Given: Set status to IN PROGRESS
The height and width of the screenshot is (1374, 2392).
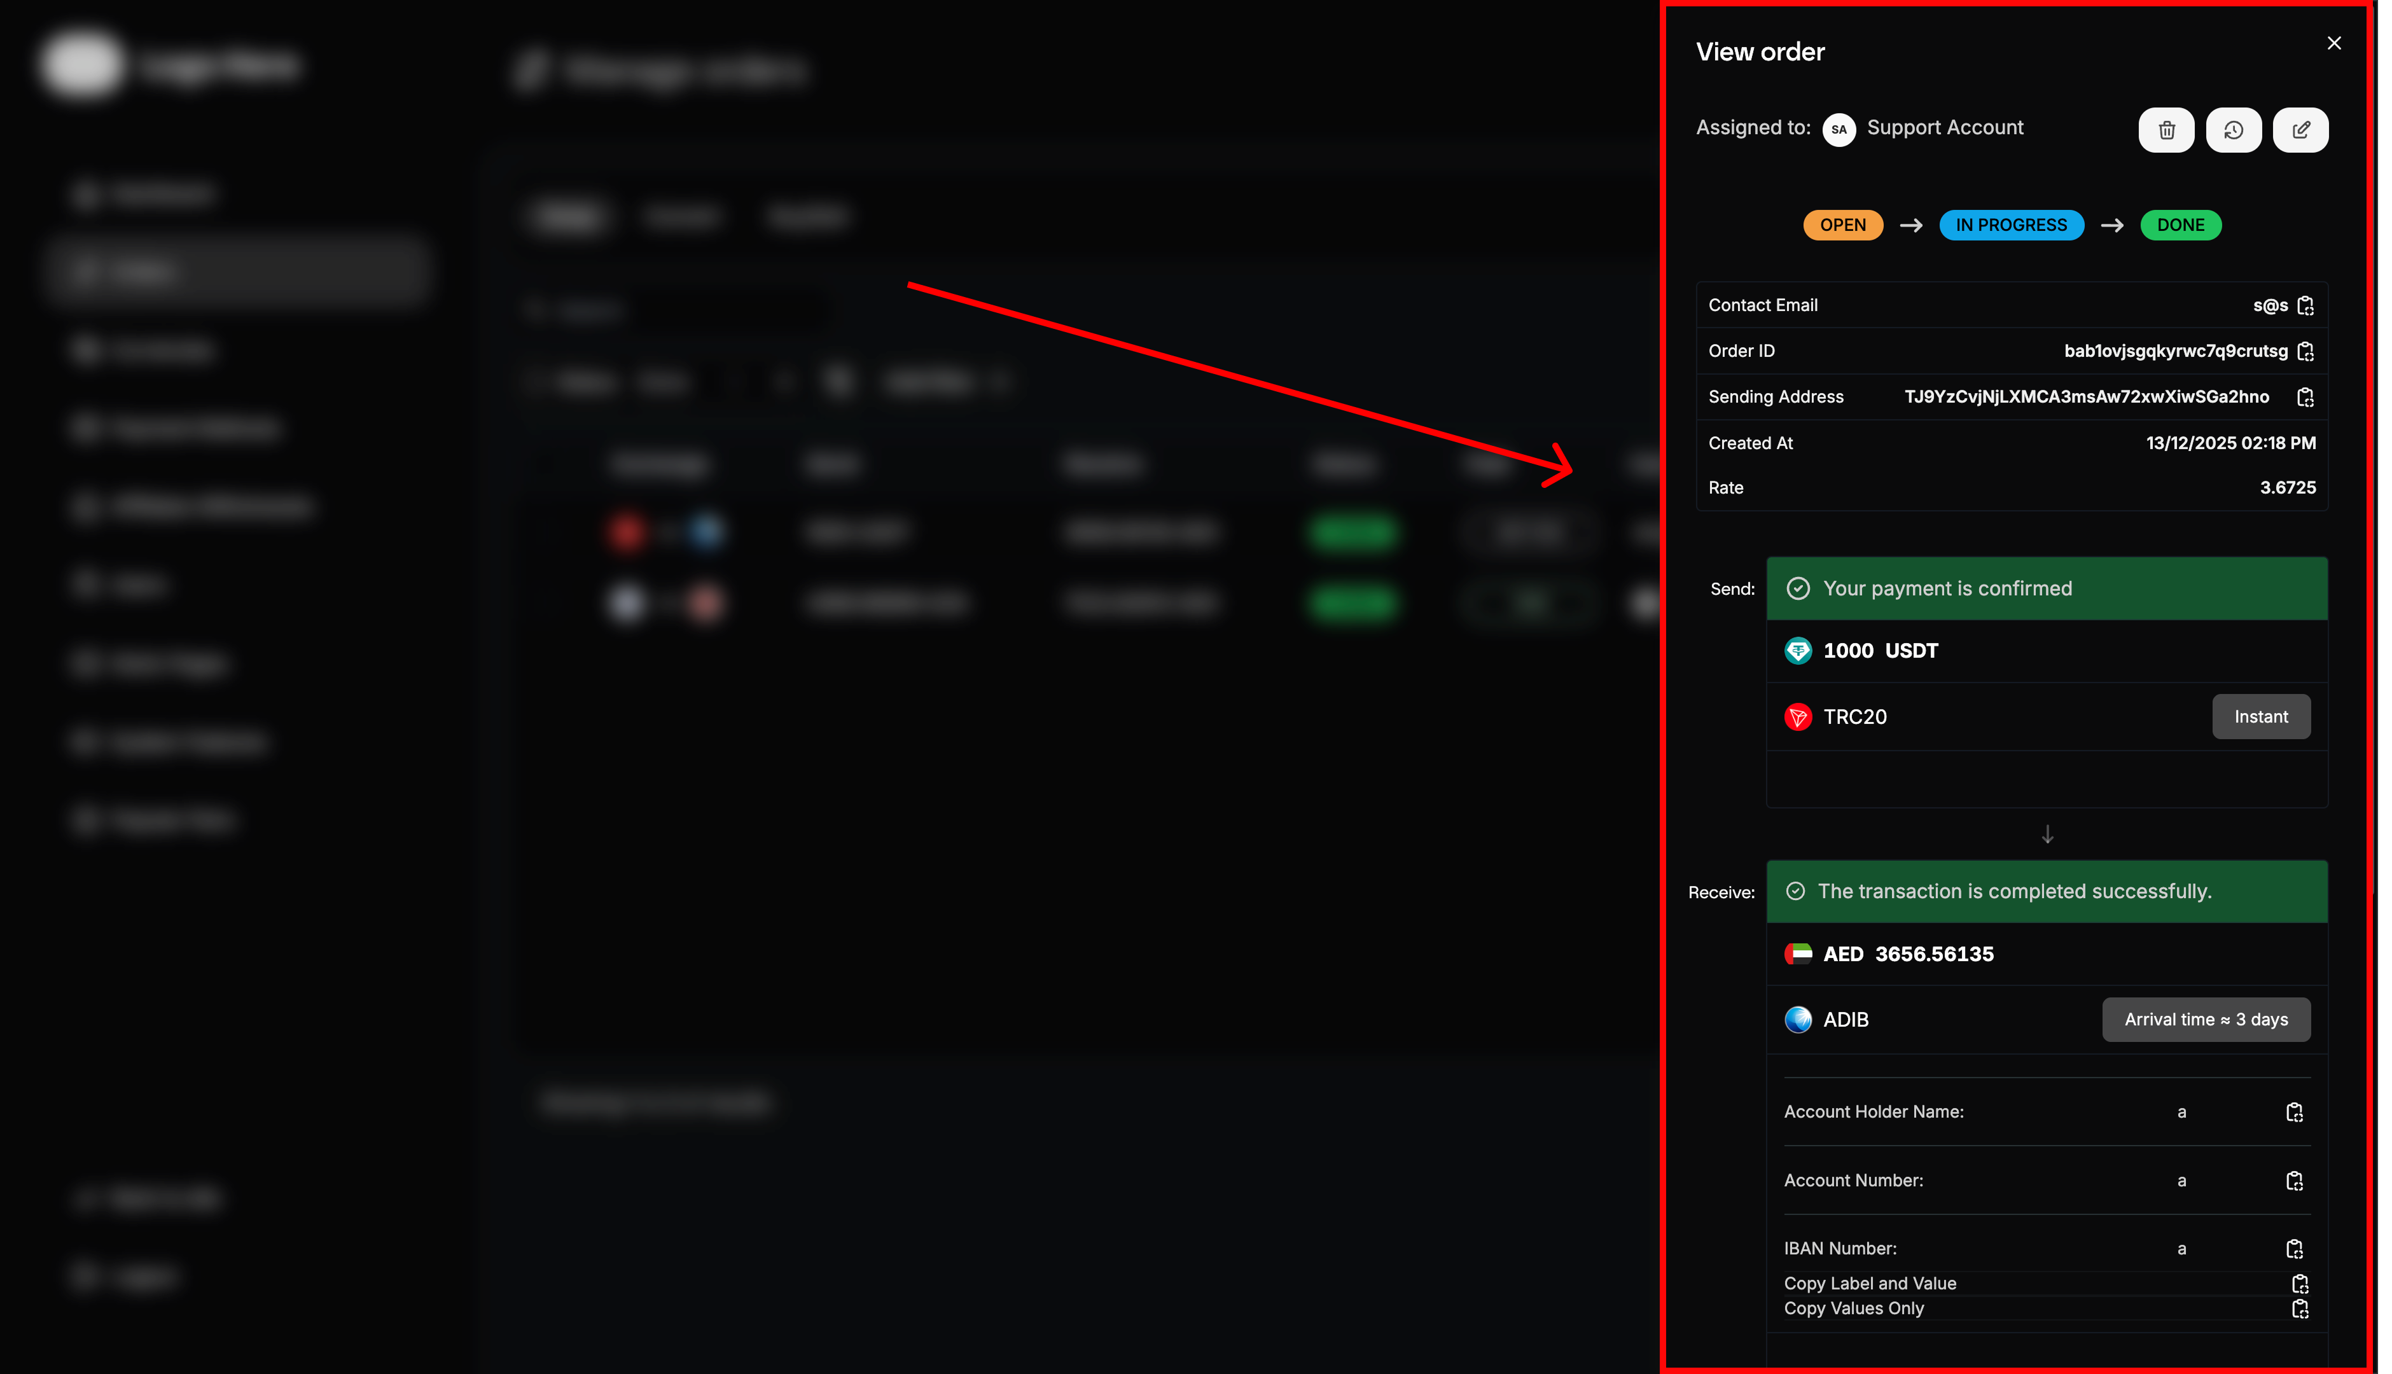Looking at the screenshot, I should click(x=2011, y=225).
